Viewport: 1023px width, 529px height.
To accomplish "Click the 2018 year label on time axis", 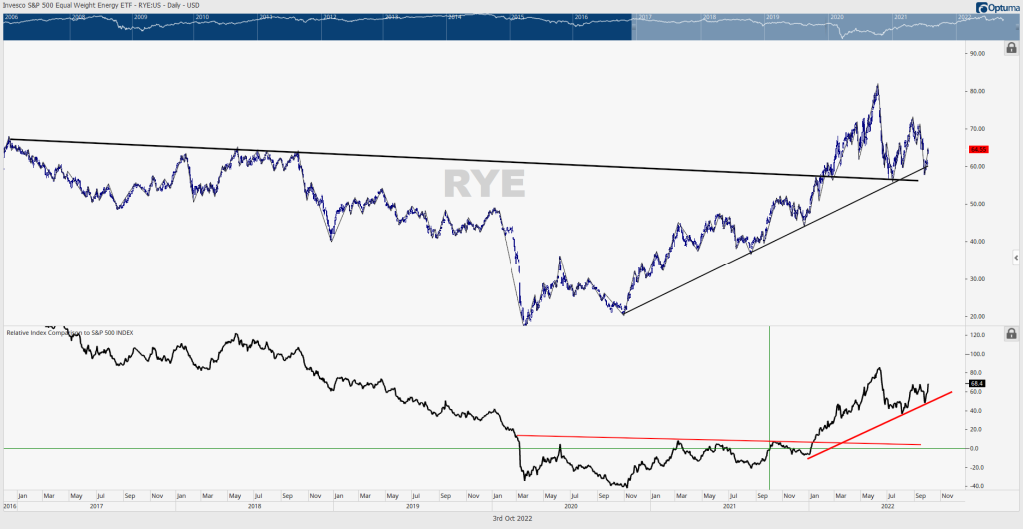I will (x=254, y=506).
